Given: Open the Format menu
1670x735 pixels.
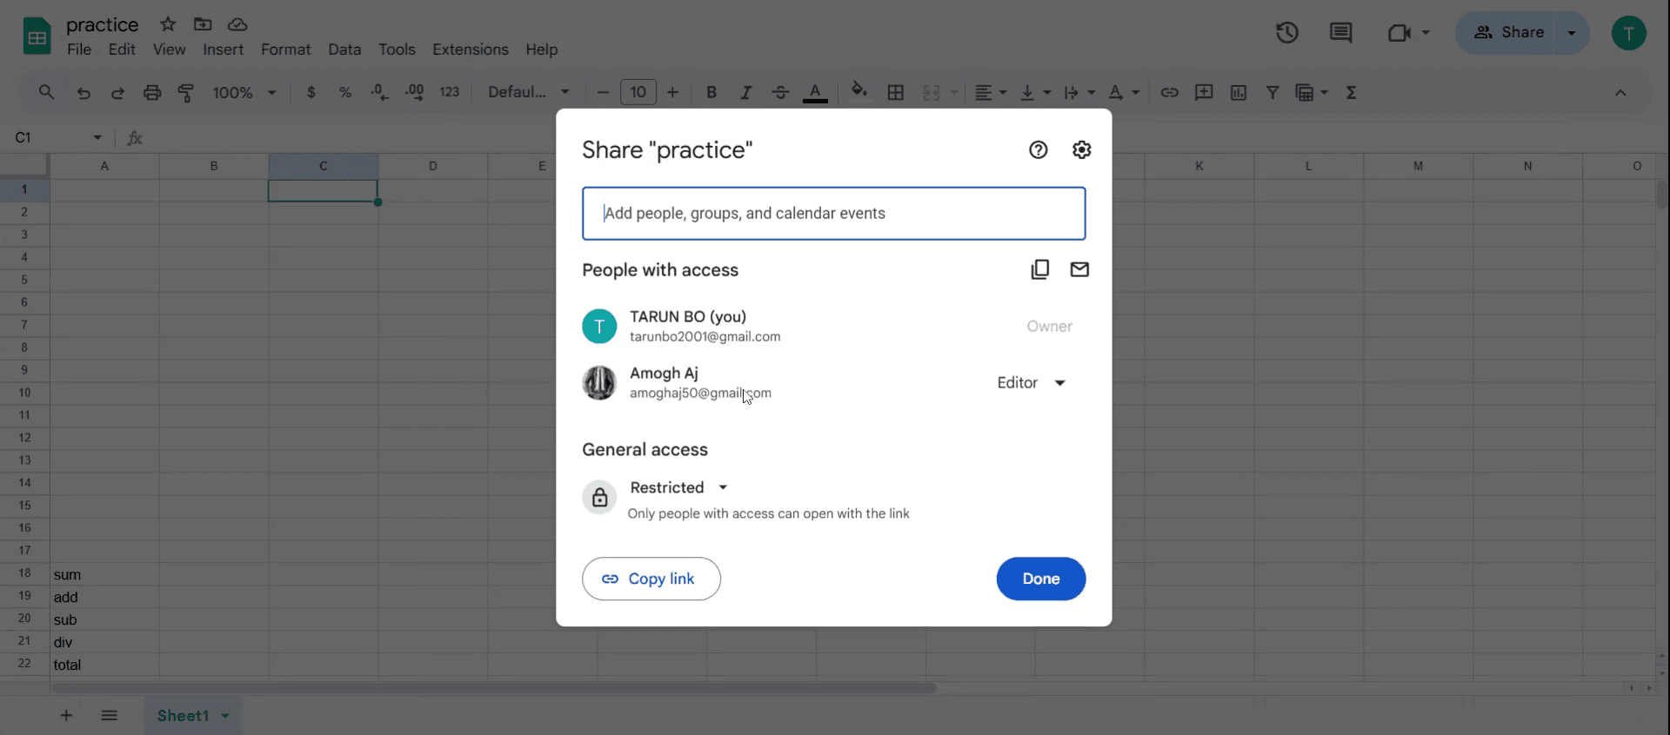Looking at the screenshot, I should 285,50.
